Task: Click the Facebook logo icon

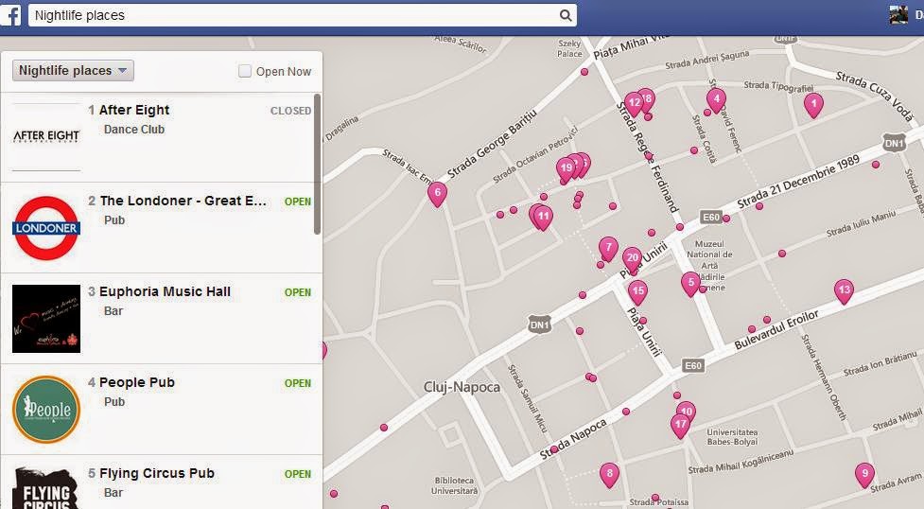Action: tap(10, 15)
